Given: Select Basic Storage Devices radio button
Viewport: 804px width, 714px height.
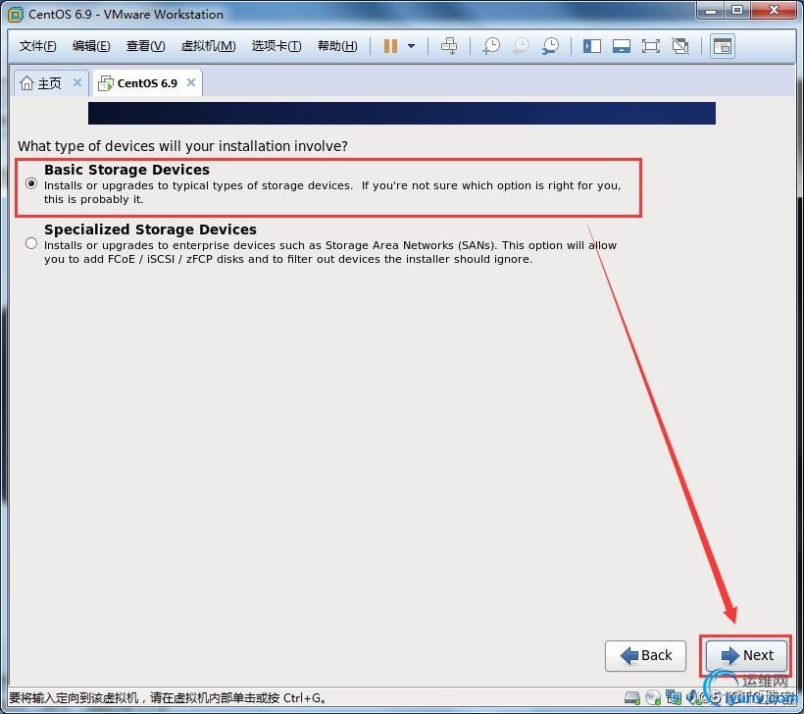Looking at the screenshot, I should pos(31,183).
